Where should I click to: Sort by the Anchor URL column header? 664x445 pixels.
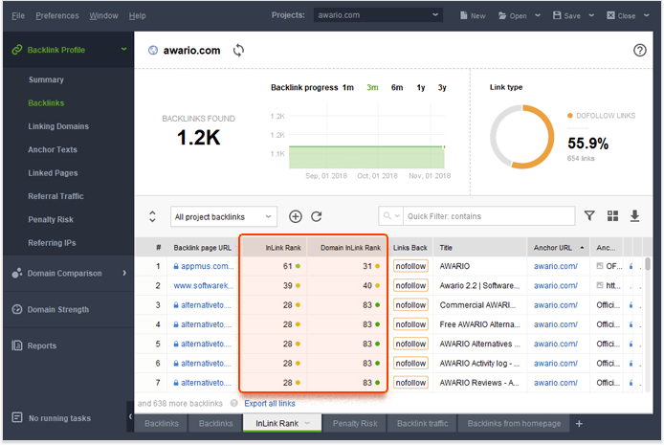558,248
